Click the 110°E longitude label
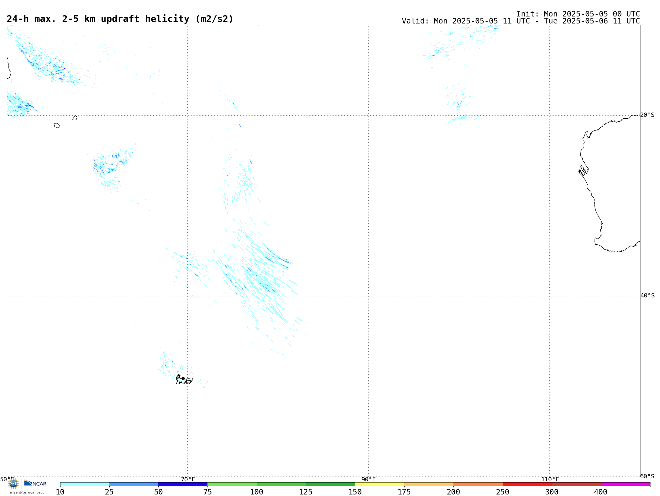This screenshot has width=660, height=496. (x=550, y=479)
